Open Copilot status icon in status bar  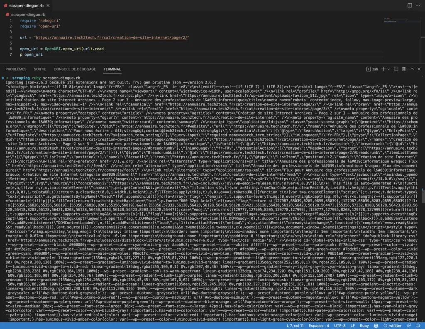tap(376, 326)
